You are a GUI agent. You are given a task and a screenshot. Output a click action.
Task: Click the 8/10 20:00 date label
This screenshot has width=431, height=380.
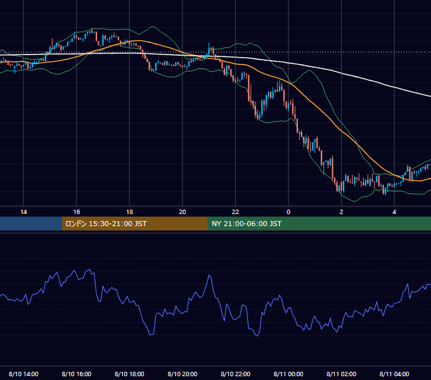click(183, 374)
